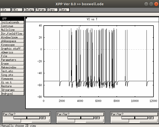Viewport: 159px width, 127px height.
Task: Open the nUmerics menu
Action: point(12,52)
